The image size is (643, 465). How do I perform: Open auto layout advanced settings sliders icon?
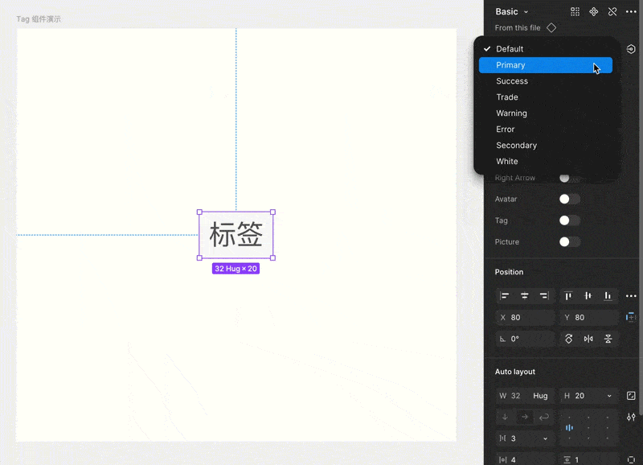(631, 417)
